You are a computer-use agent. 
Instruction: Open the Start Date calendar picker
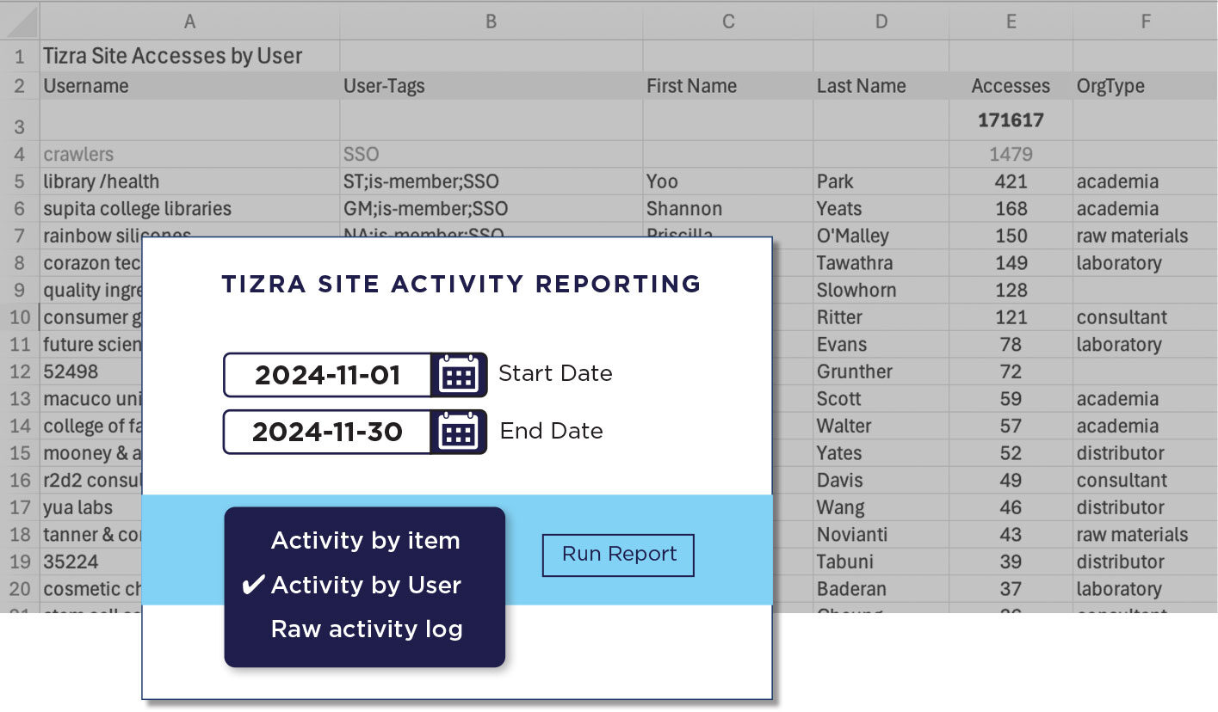click(x=458, y=375)
